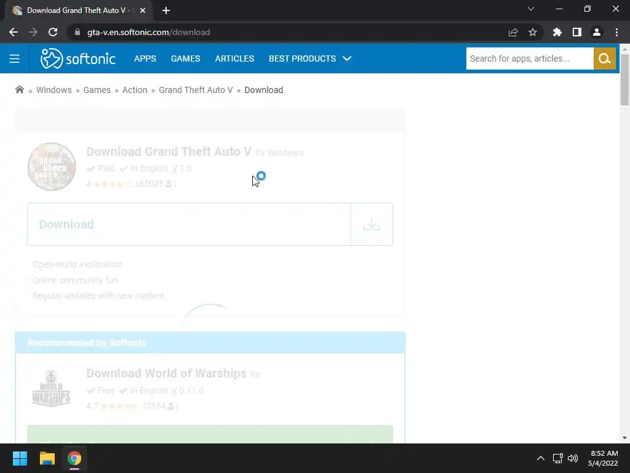Viewport: 630px width, 473px height.
Task: Open the Chrome extensions puzzle icon
Action: [557, 32]
